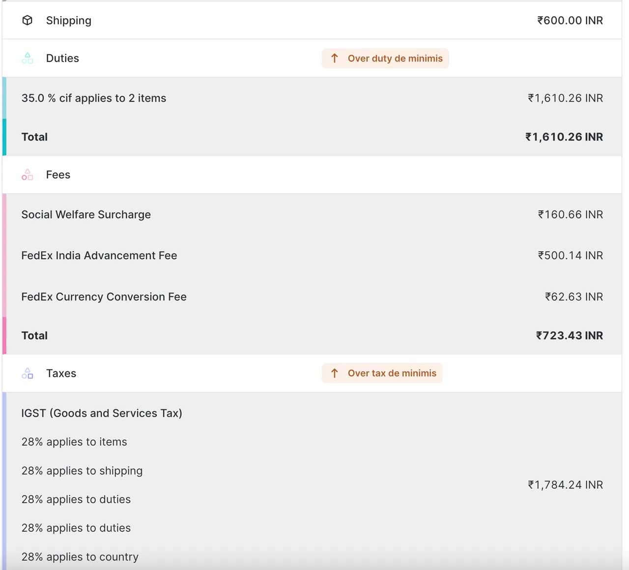This screenshot has height=570, width=629.
Task: Click the Taxes shapes icon
Action: point(27,373)
